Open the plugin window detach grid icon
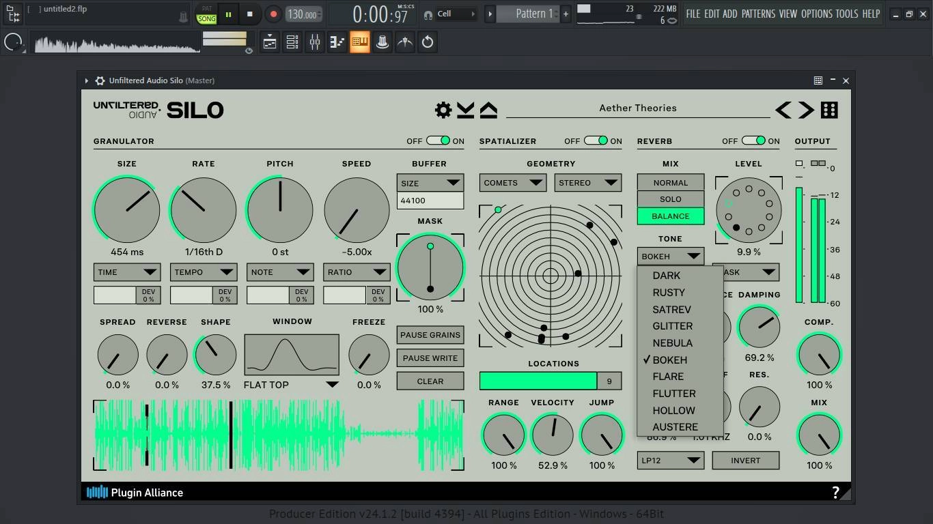The height and width of the screenshot is (524, 933). click(818, 81)
